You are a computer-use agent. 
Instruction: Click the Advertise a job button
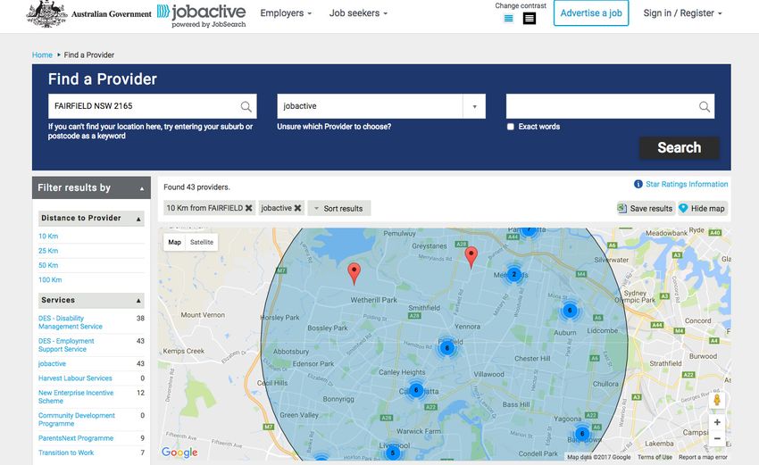[591, 13]
